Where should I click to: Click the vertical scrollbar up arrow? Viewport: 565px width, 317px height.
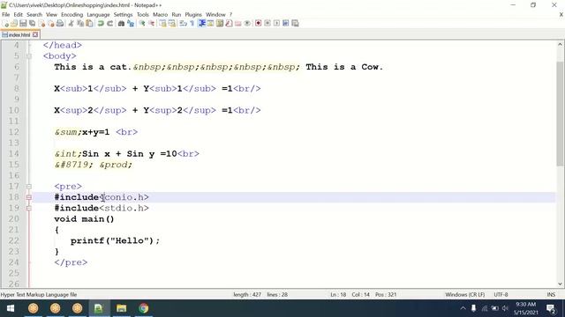[x=560, y=45]
